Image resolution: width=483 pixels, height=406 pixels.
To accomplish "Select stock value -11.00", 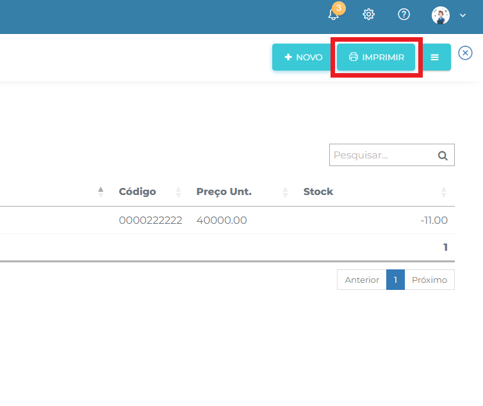I will pyautogui.click(x=434, y=220).
